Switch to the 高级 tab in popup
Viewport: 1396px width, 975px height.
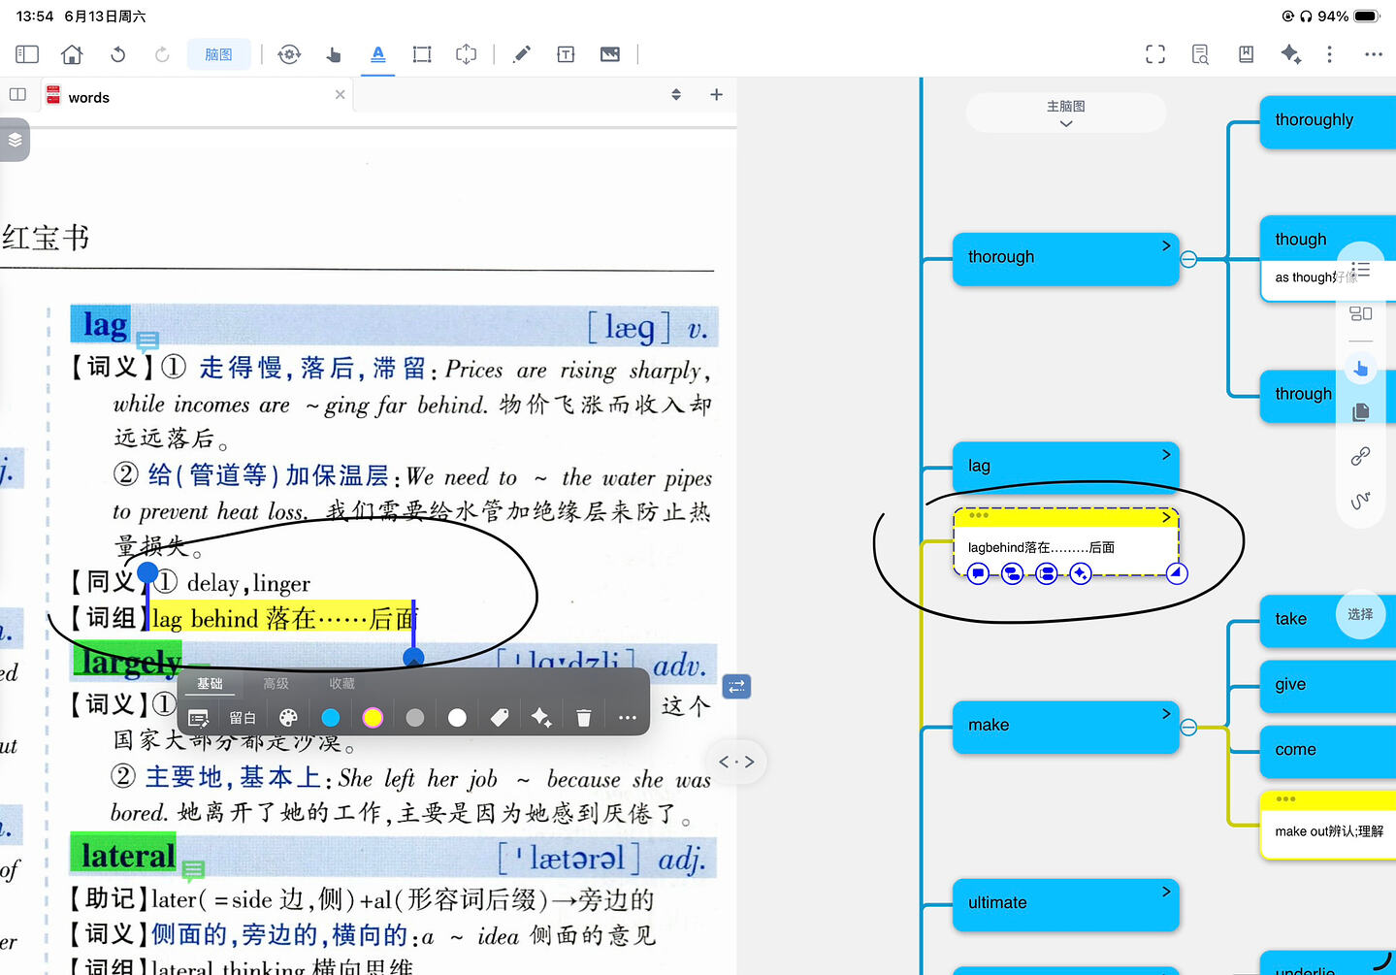276,684
